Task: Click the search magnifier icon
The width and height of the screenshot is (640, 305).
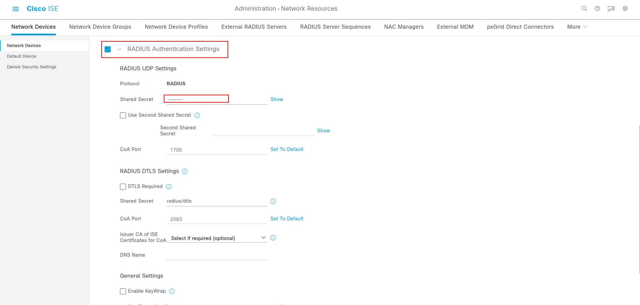Action: tap(584, 9)
